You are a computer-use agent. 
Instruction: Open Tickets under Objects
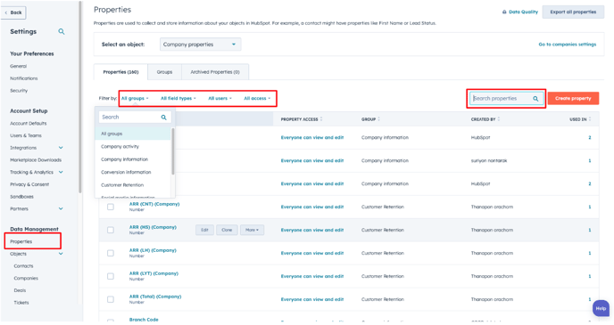click(x=21, y=303)
